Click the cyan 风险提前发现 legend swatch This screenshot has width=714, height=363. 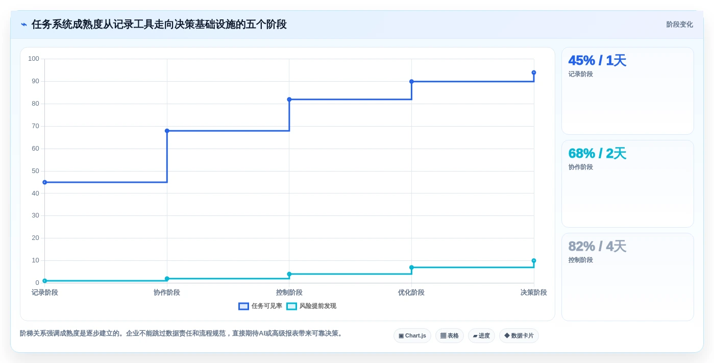291,306
